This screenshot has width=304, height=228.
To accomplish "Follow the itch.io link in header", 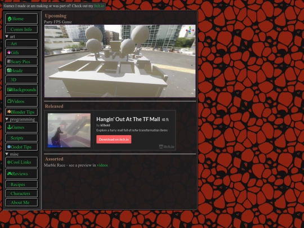I will click(99, 6).
